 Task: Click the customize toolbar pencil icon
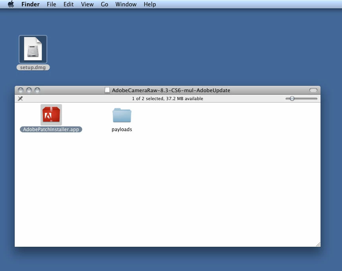coord(20,99)
